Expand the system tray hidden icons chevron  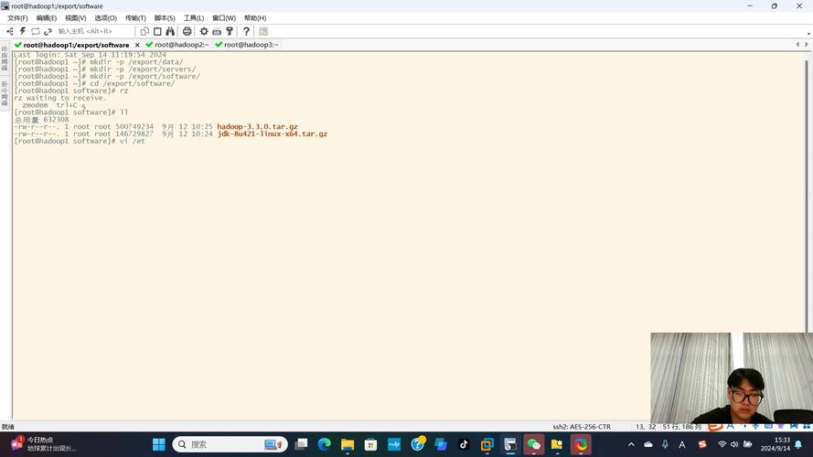(x=631, y=444)
